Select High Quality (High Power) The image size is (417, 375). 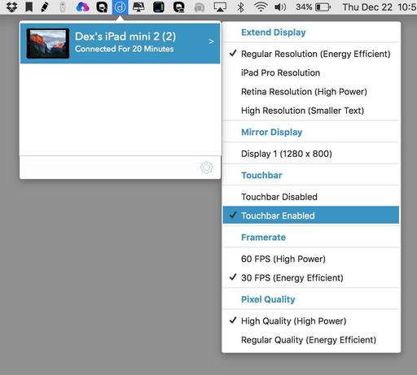[311, 321]
